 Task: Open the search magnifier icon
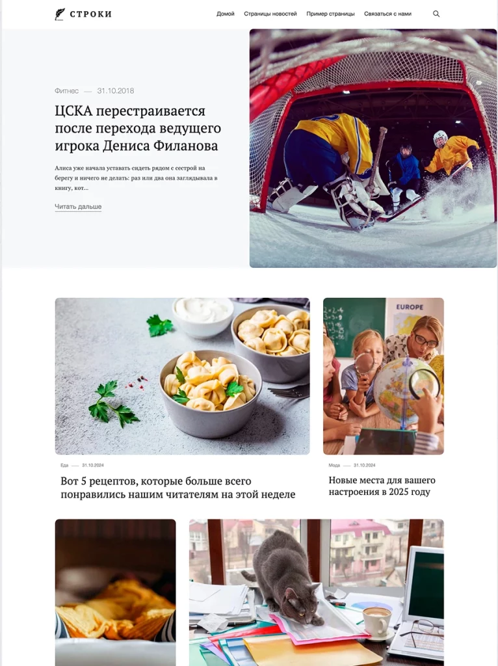tap(436, 14)
